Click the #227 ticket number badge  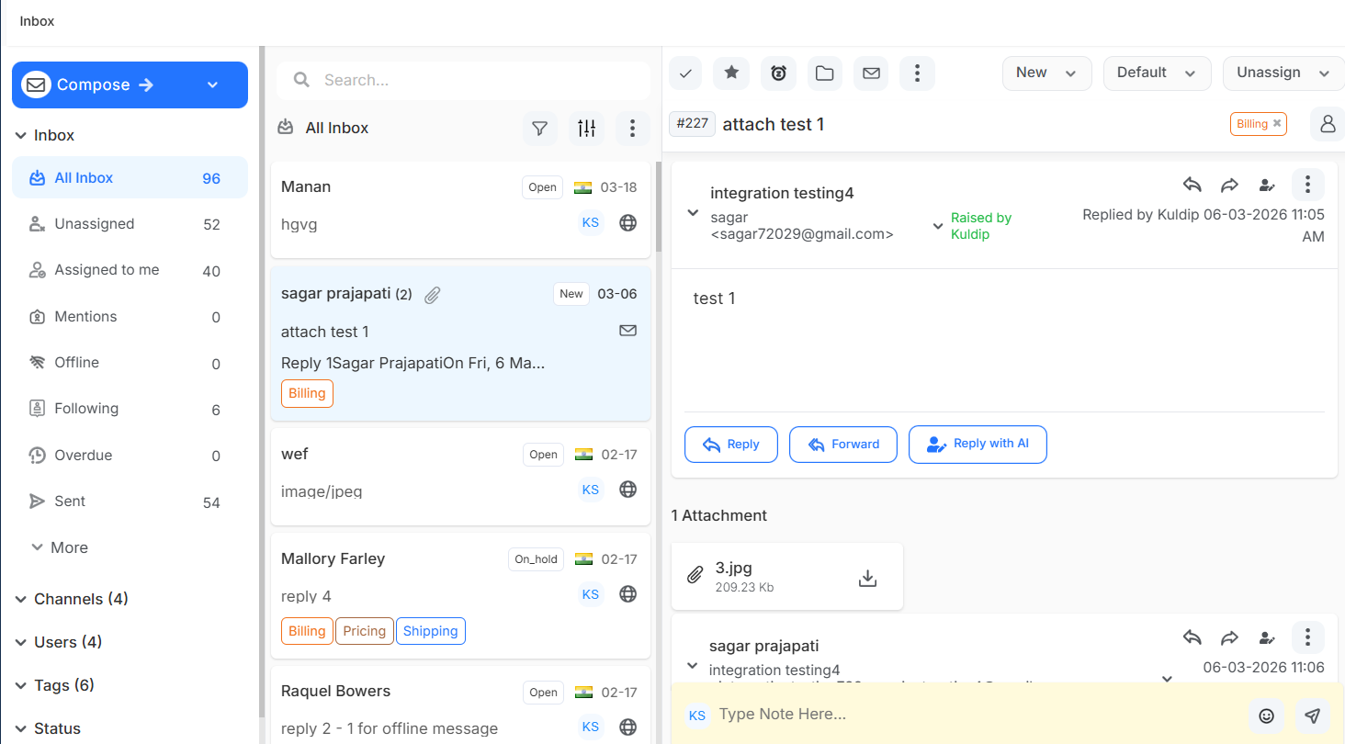point(693,124)
